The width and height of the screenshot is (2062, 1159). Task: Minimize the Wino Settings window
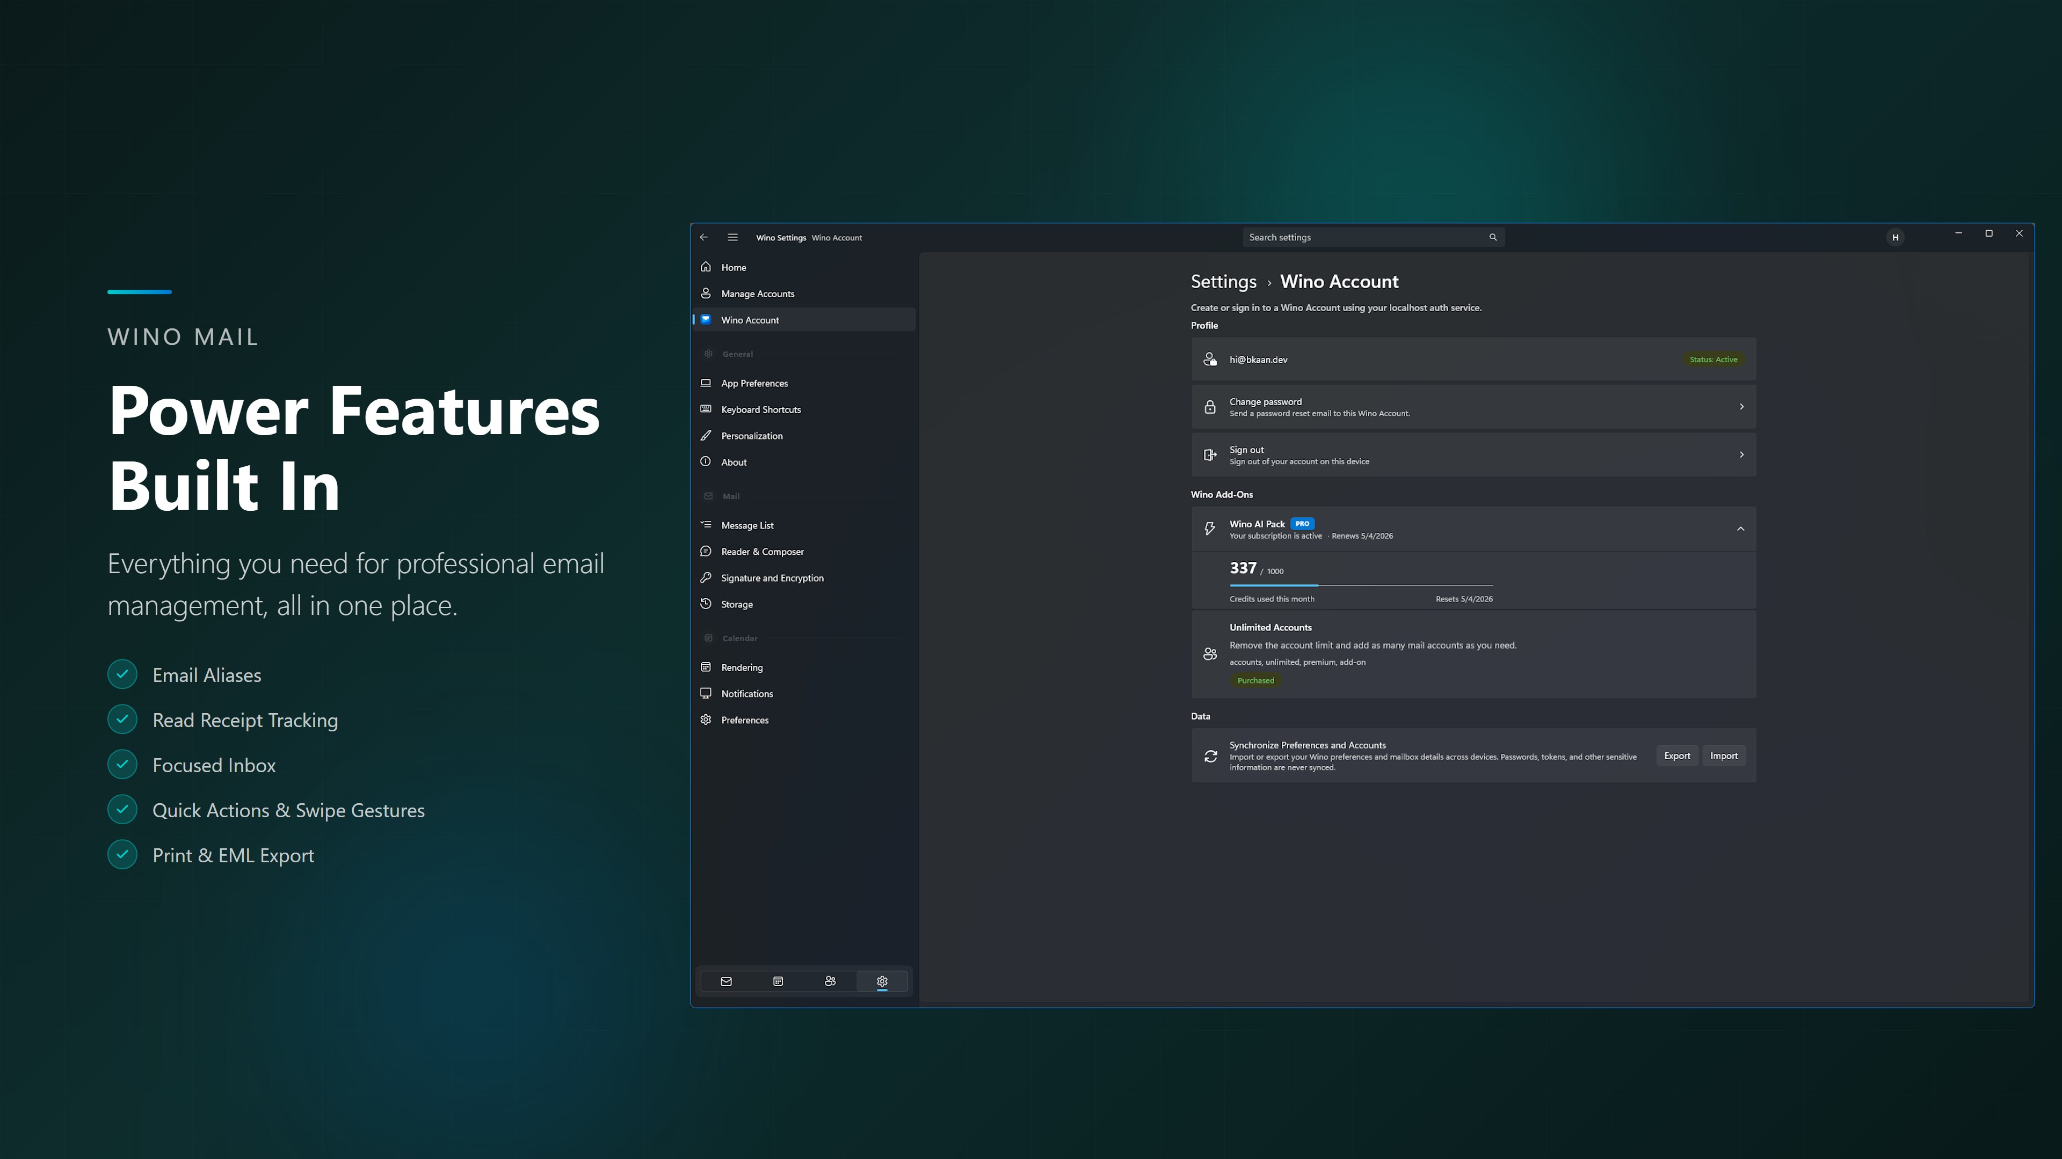(x=1958, y=233)
